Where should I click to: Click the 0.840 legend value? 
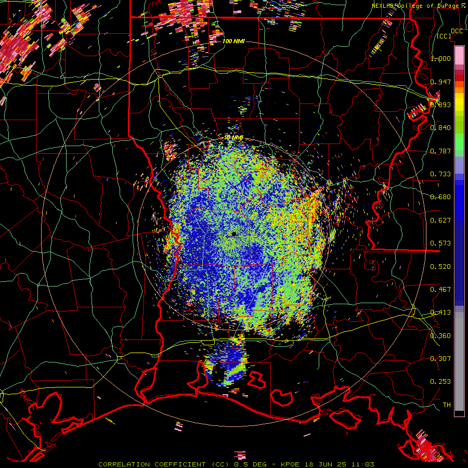click(440, 128)
